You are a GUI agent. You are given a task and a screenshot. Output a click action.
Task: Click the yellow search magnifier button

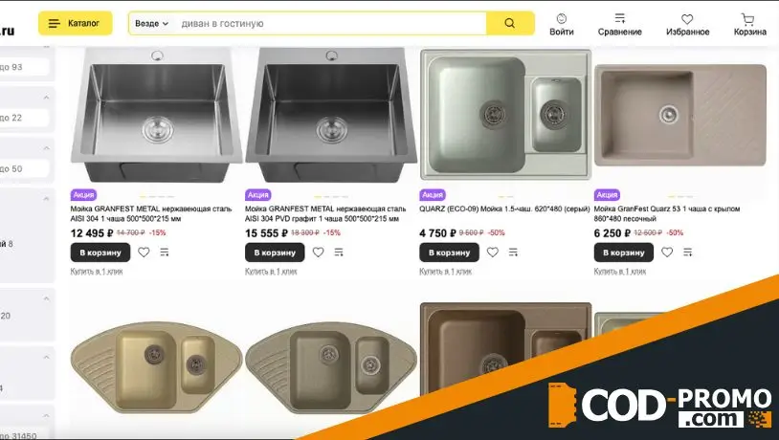510,23
